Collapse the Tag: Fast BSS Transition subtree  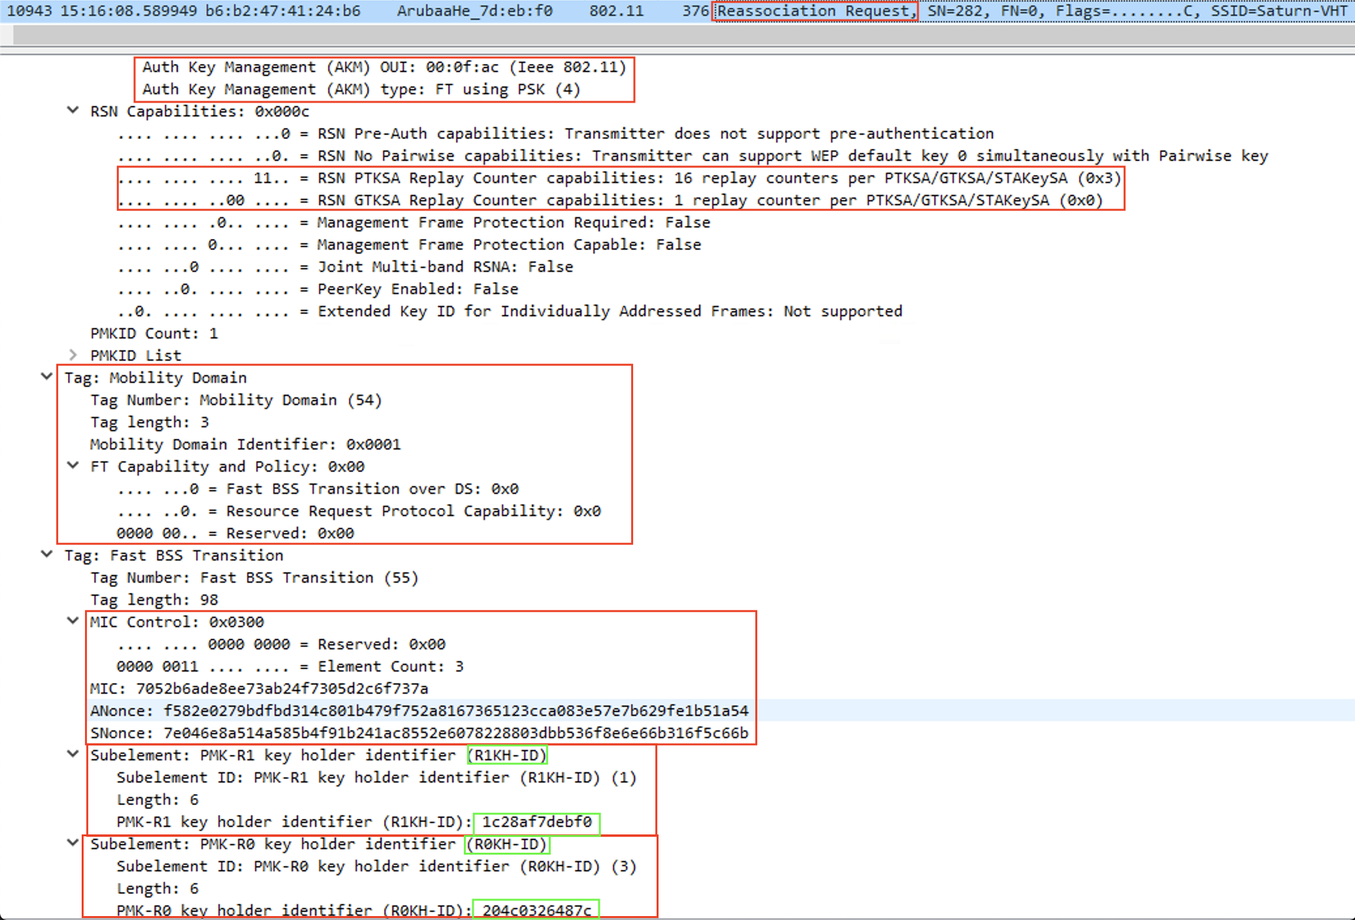pos(46,555)
